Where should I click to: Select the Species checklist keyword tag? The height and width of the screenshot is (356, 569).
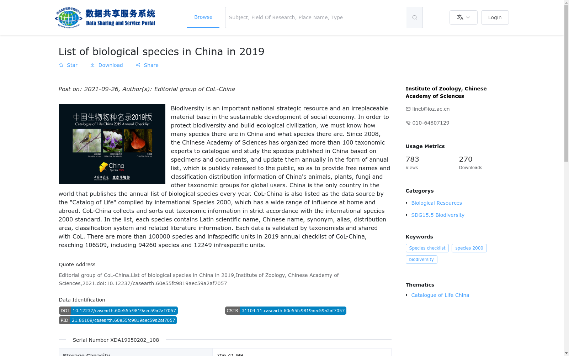click(427, 248)
